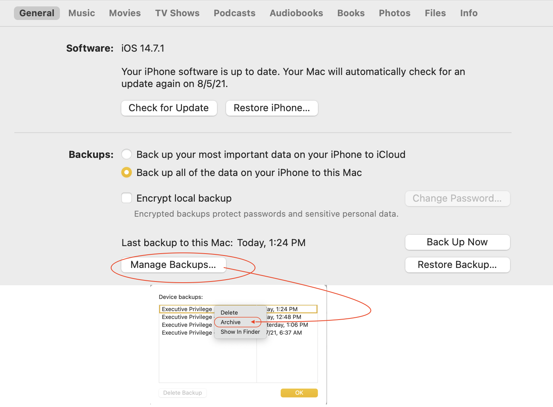Select the backup dated 1:06 PM
553x407 pixels.
coord(238,325)
